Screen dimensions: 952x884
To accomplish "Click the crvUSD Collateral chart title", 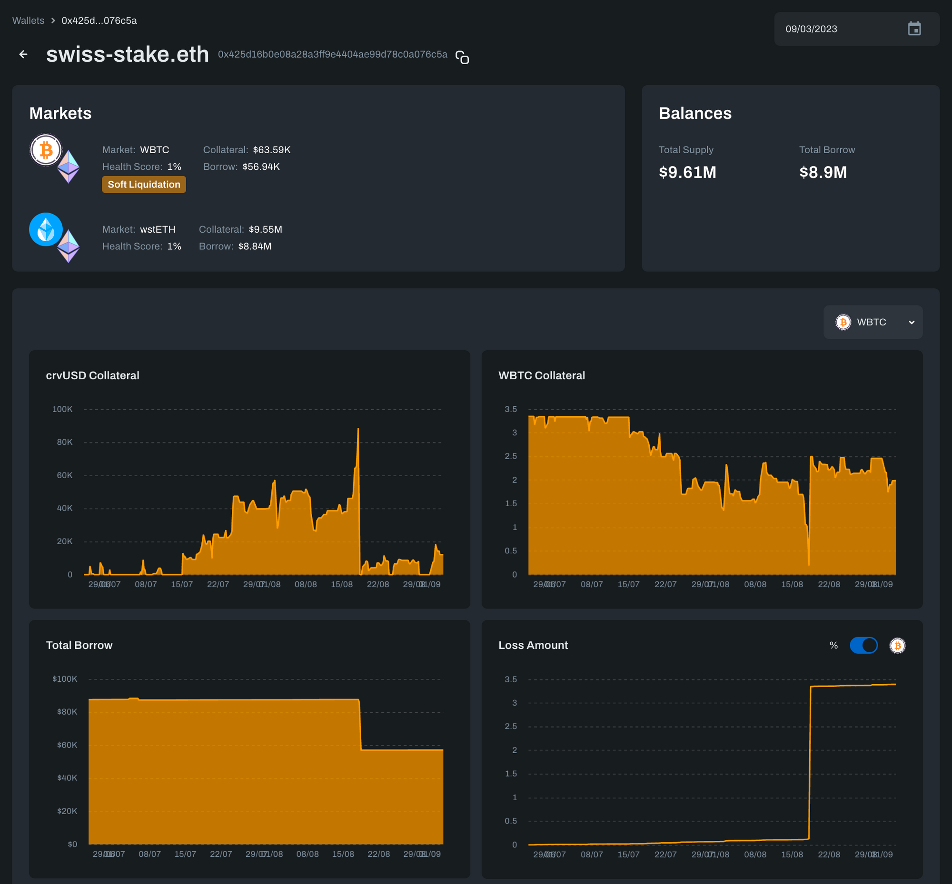I will point(92,375).
